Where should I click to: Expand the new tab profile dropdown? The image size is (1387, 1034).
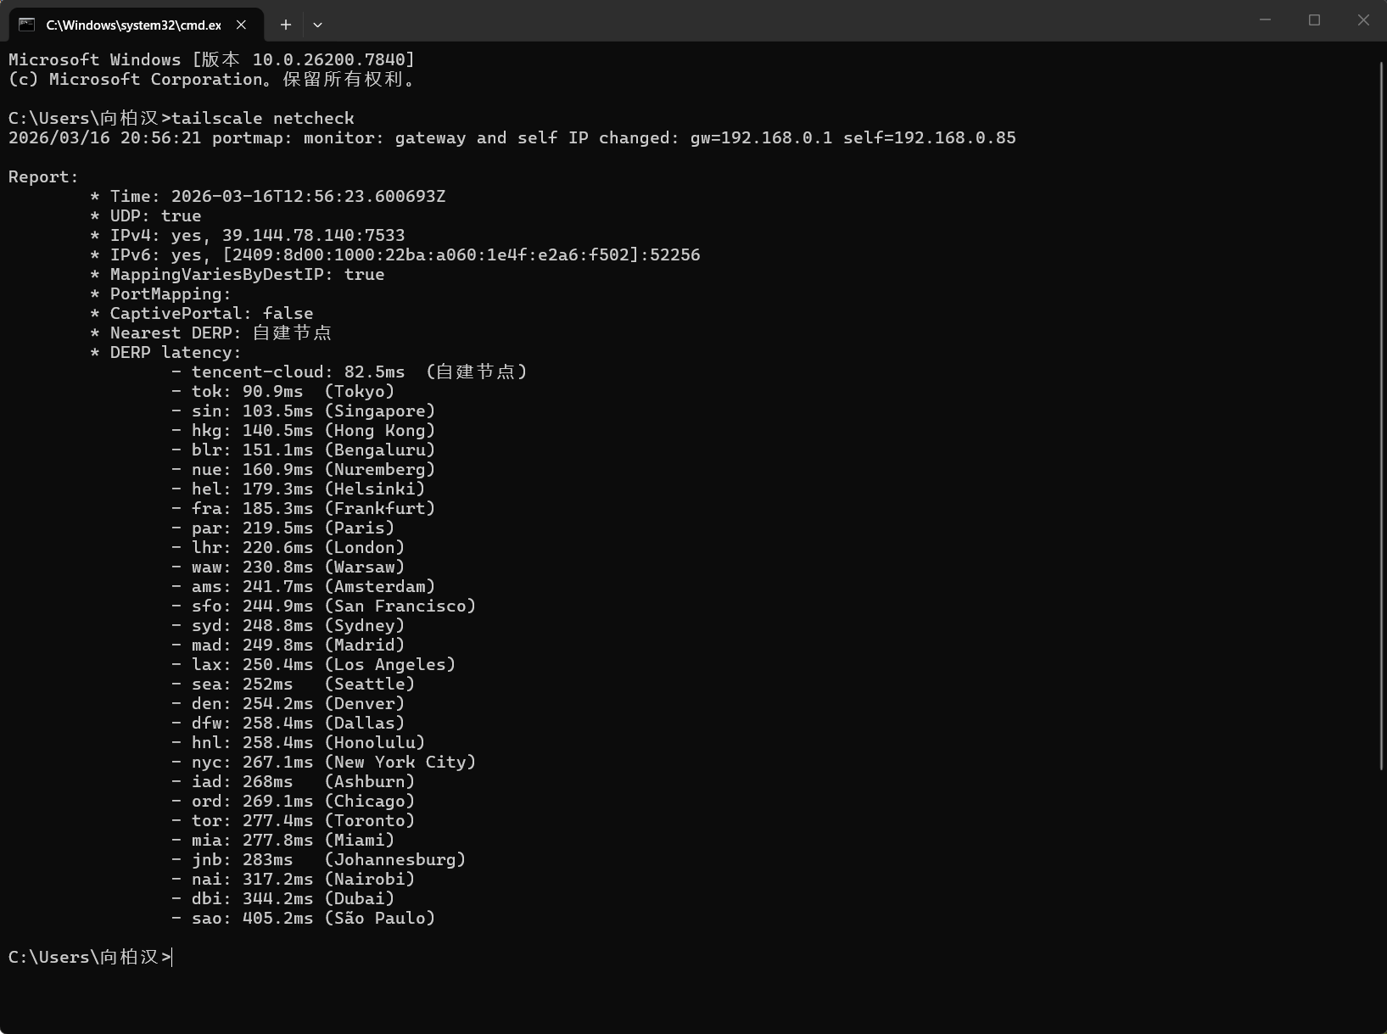[x=317, y=25]
